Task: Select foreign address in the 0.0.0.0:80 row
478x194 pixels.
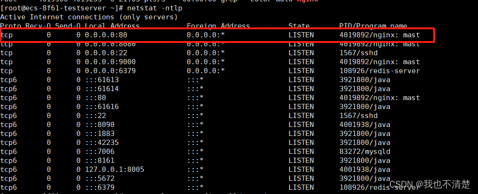Action: coord(206,35)
